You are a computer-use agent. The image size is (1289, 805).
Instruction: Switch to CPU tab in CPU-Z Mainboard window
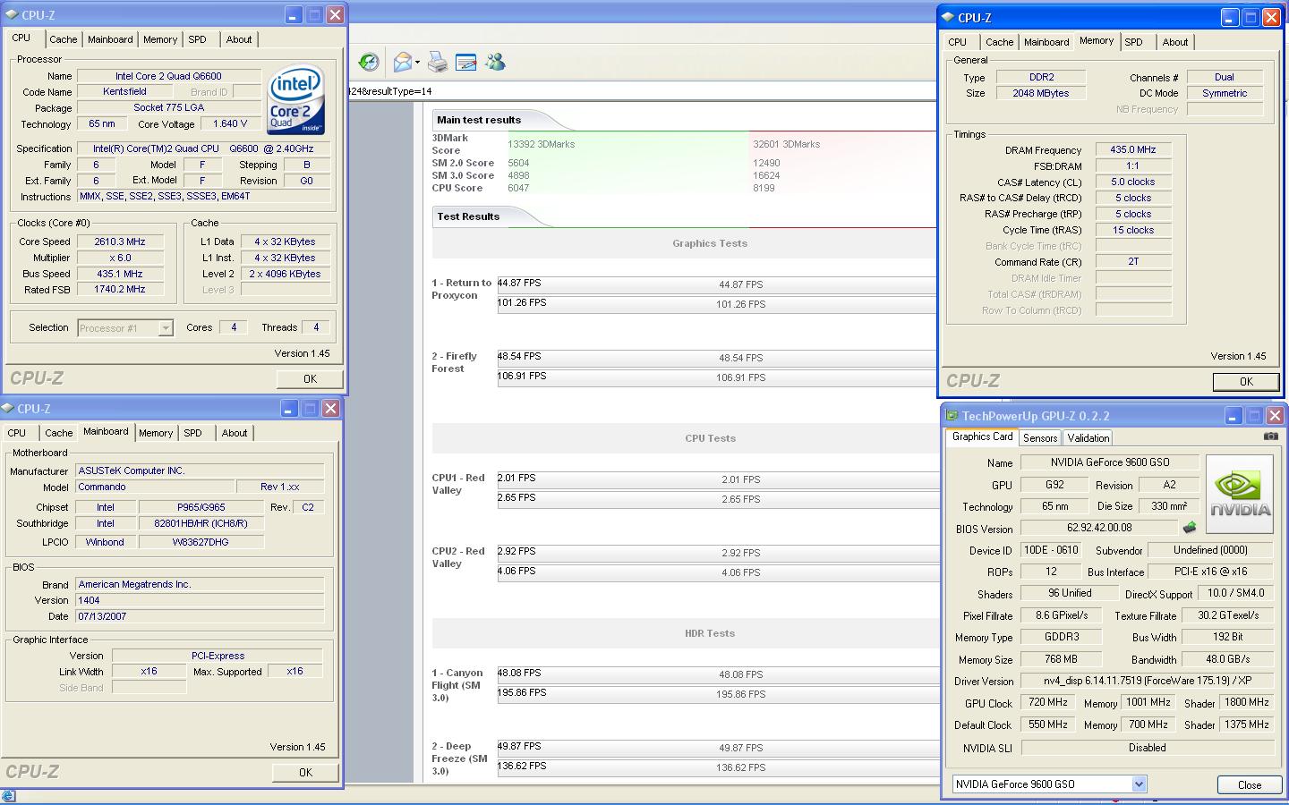point(17,433)
